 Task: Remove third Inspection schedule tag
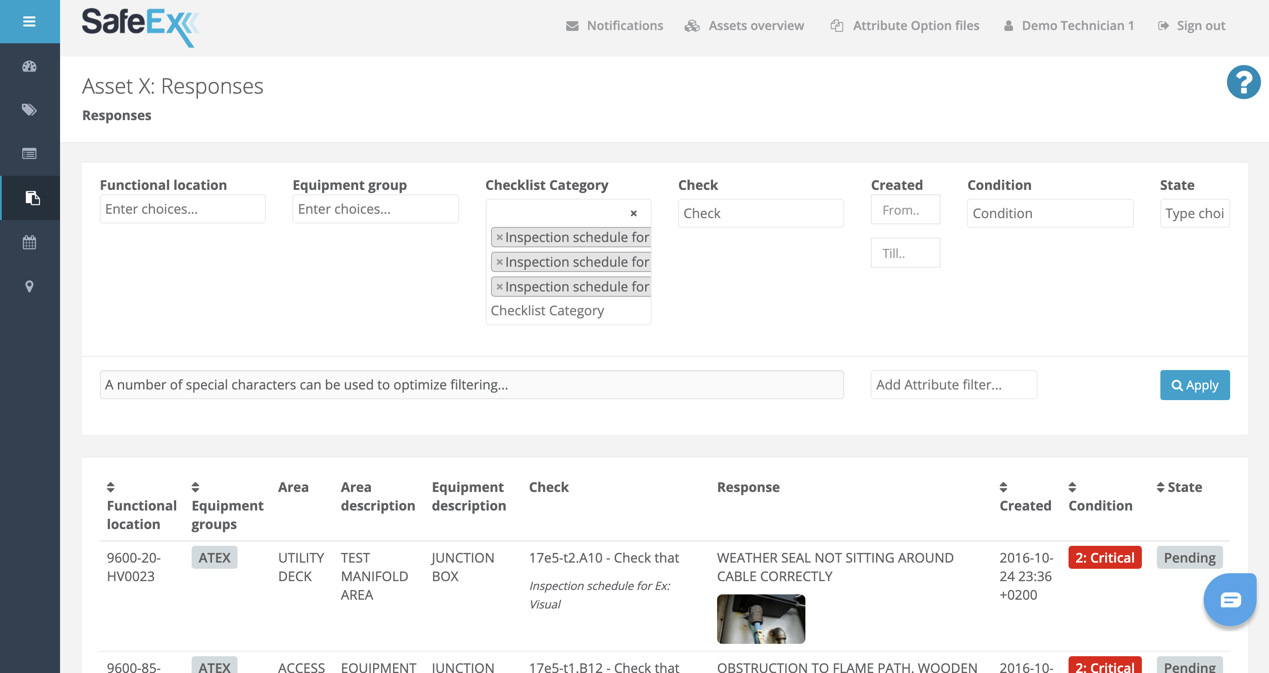[x=499, y=287]
